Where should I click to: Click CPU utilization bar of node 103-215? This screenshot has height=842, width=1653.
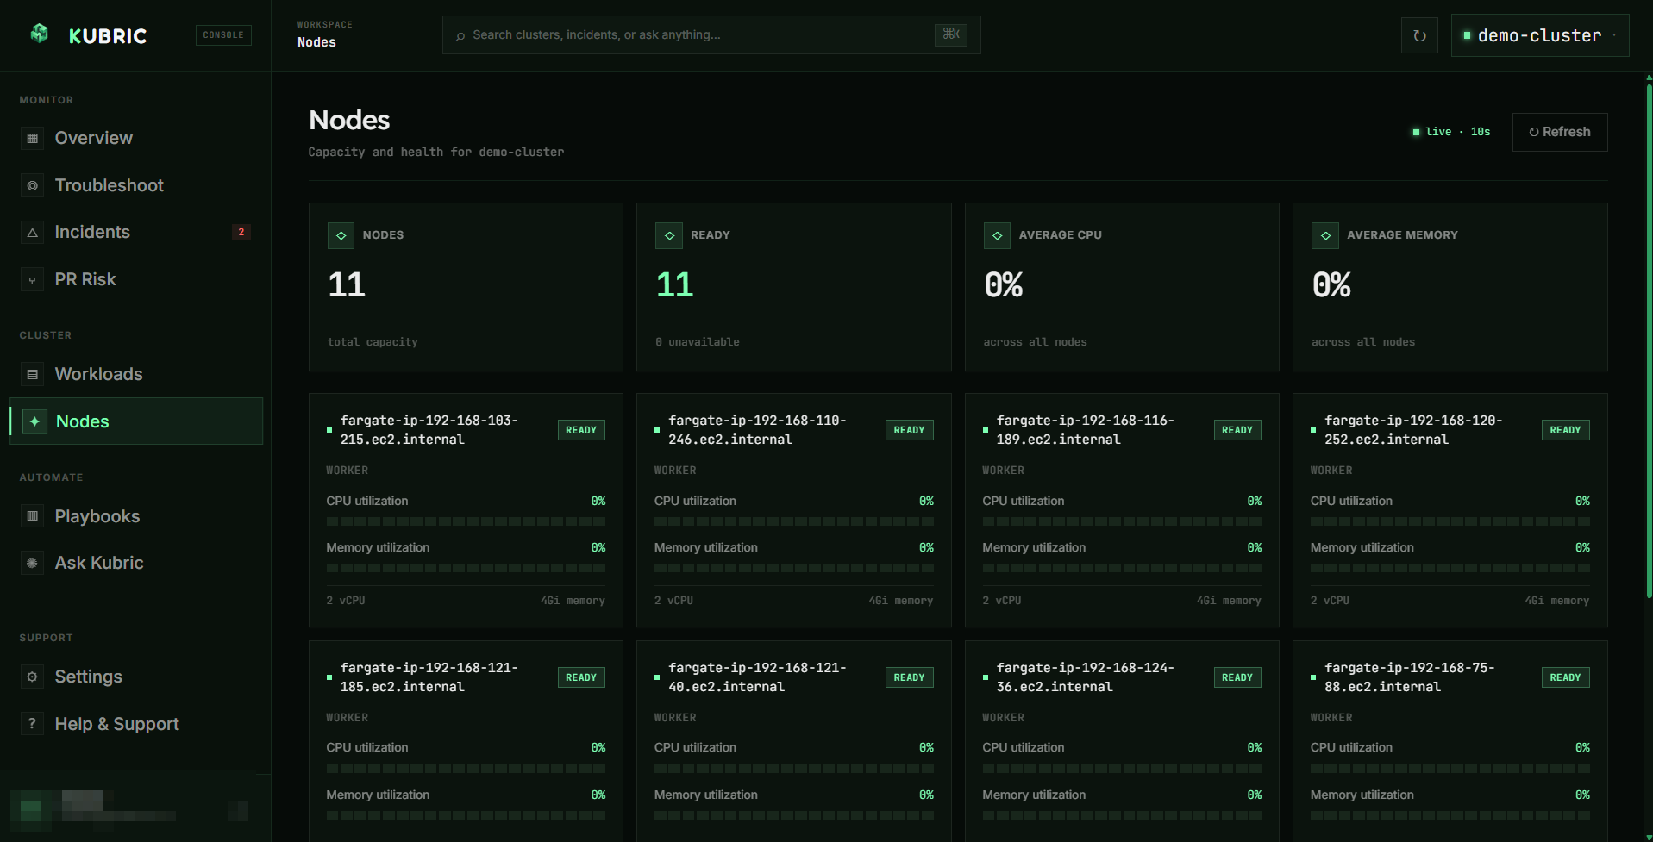(466, 521)
